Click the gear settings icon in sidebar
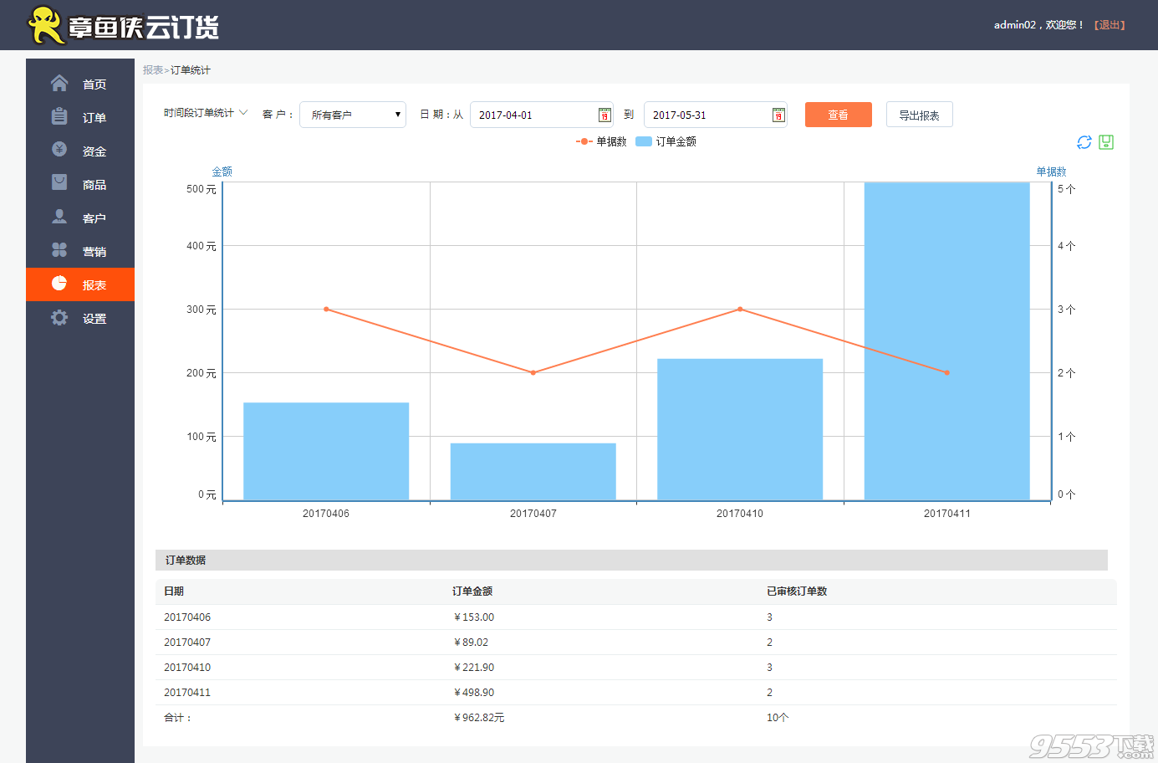This screenshot has height=763, width=1158. pos(59,318)
